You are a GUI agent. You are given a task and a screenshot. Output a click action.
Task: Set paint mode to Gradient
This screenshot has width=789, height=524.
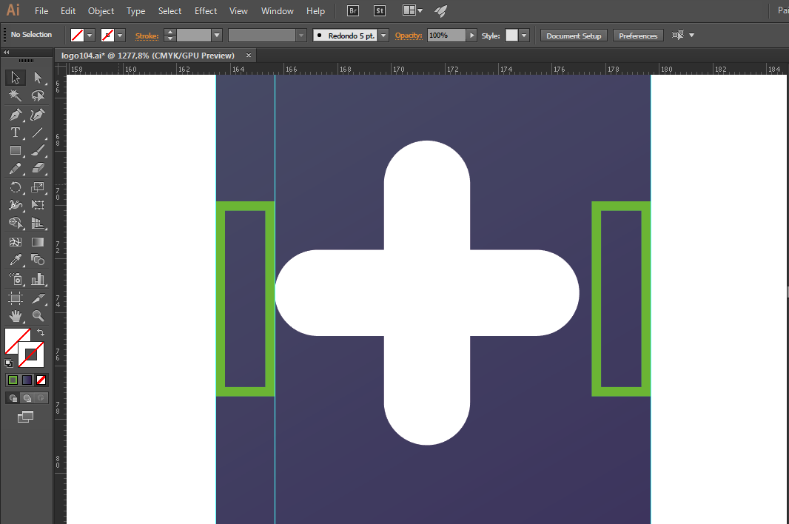pos(27,380)
